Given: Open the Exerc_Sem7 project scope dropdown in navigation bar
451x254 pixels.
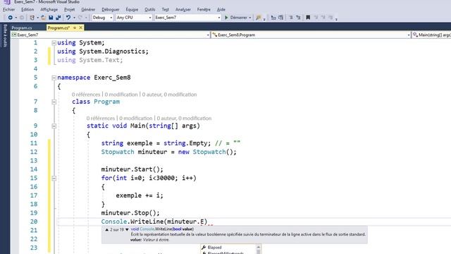Looking at the screenshot, I should coord(111,35).
